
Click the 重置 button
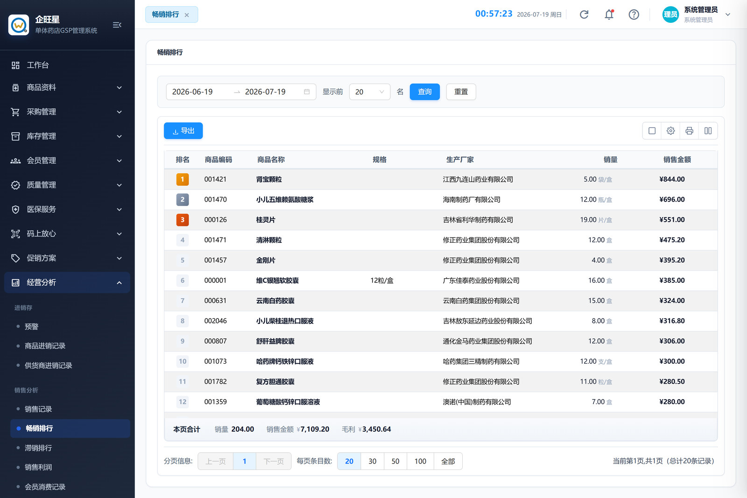(x=461, y=91)
